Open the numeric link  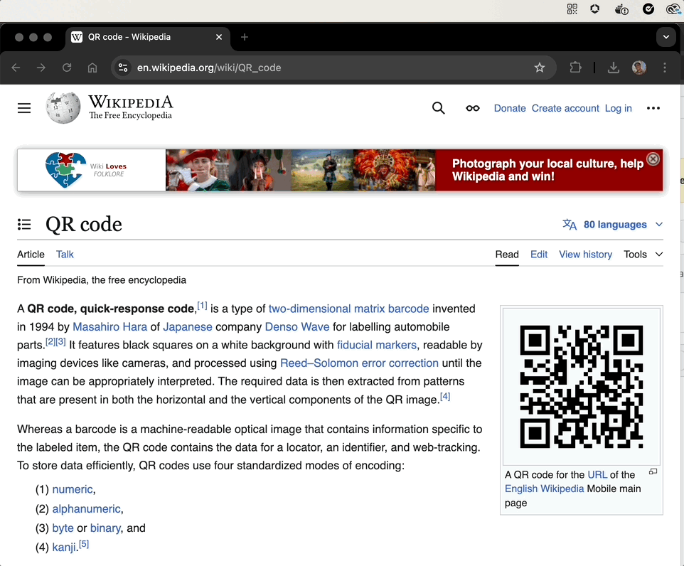click(73, 489)
